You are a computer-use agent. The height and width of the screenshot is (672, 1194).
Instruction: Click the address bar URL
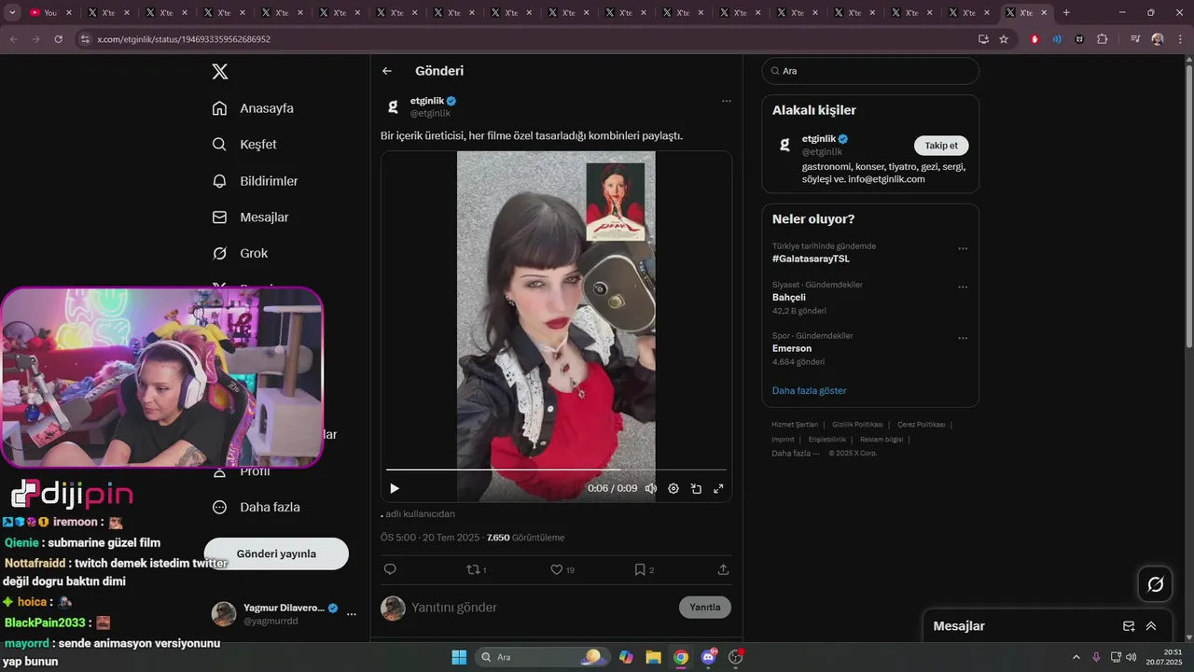[184, 39]
